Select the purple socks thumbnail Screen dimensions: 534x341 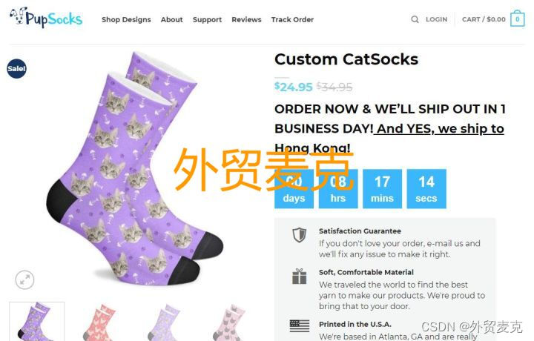click(x=37, y=321)
